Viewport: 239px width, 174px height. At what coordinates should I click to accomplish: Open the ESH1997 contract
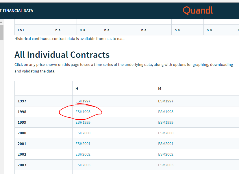(x=83, y=101)
